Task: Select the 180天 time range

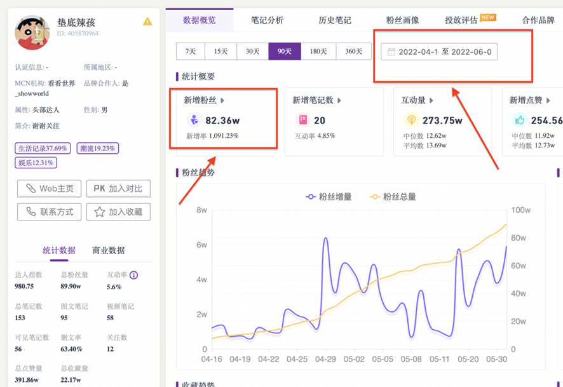Action: tap(318, 51)
